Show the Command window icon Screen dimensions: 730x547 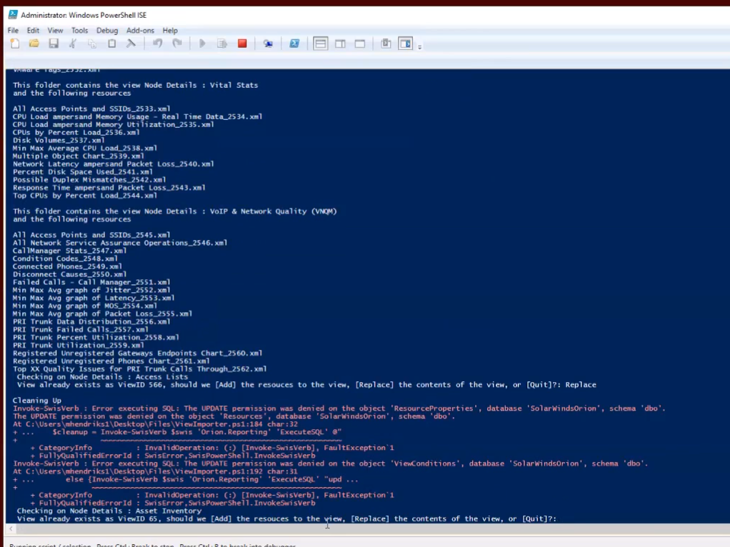click(x=386, y=44)
